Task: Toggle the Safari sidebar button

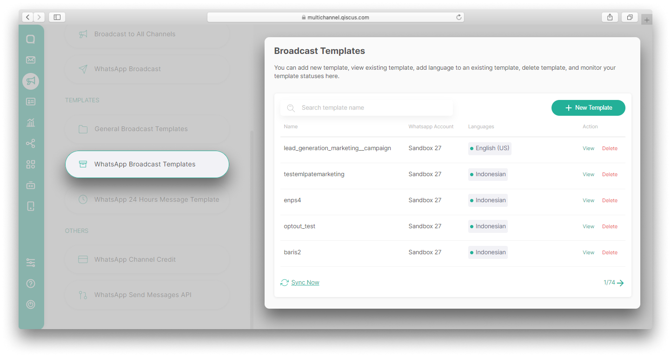Action: coord(57,17)
